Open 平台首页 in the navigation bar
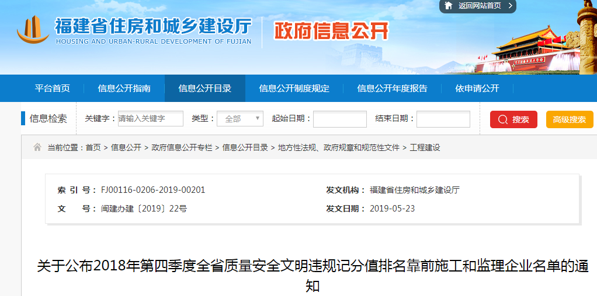 pyautogui.click(x=52, y=89)
